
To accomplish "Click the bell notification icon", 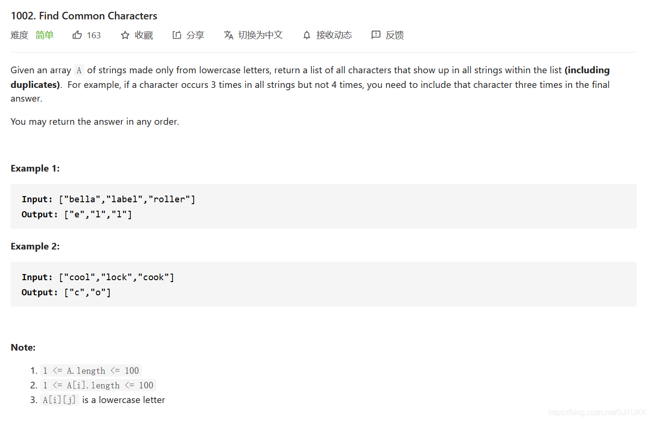I will click(x=307, y=35).
